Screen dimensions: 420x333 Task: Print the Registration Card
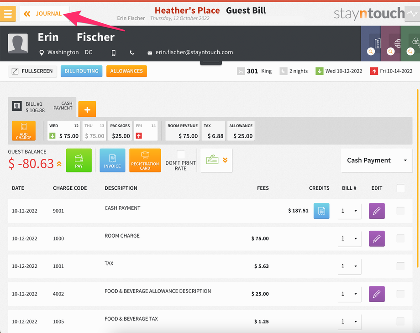coord(145,161)
